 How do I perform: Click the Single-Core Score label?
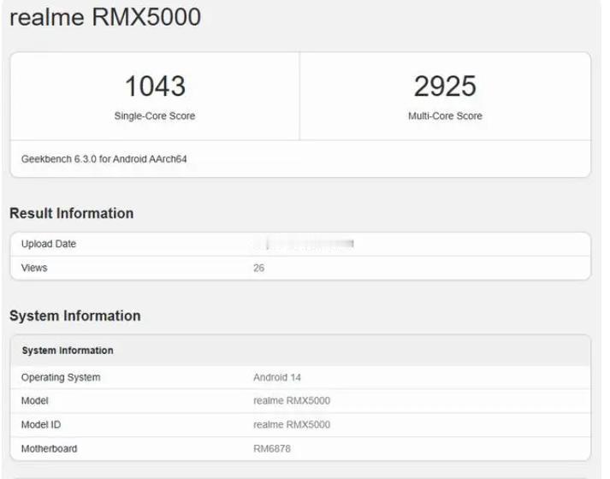pyautogui.click(x=155, y=115)
